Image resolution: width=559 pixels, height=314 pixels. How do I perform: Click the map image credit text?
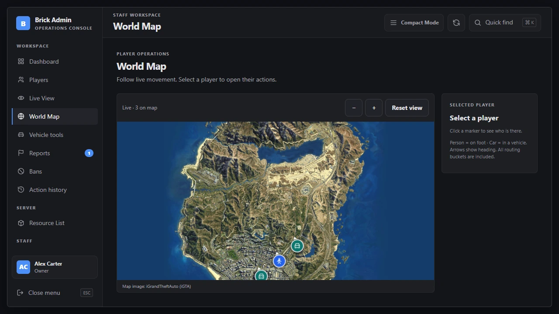[x=156, y=287]
